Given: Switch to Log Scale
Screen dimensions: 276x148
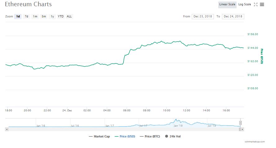Looking at the screenshot, I should point(245,4).
